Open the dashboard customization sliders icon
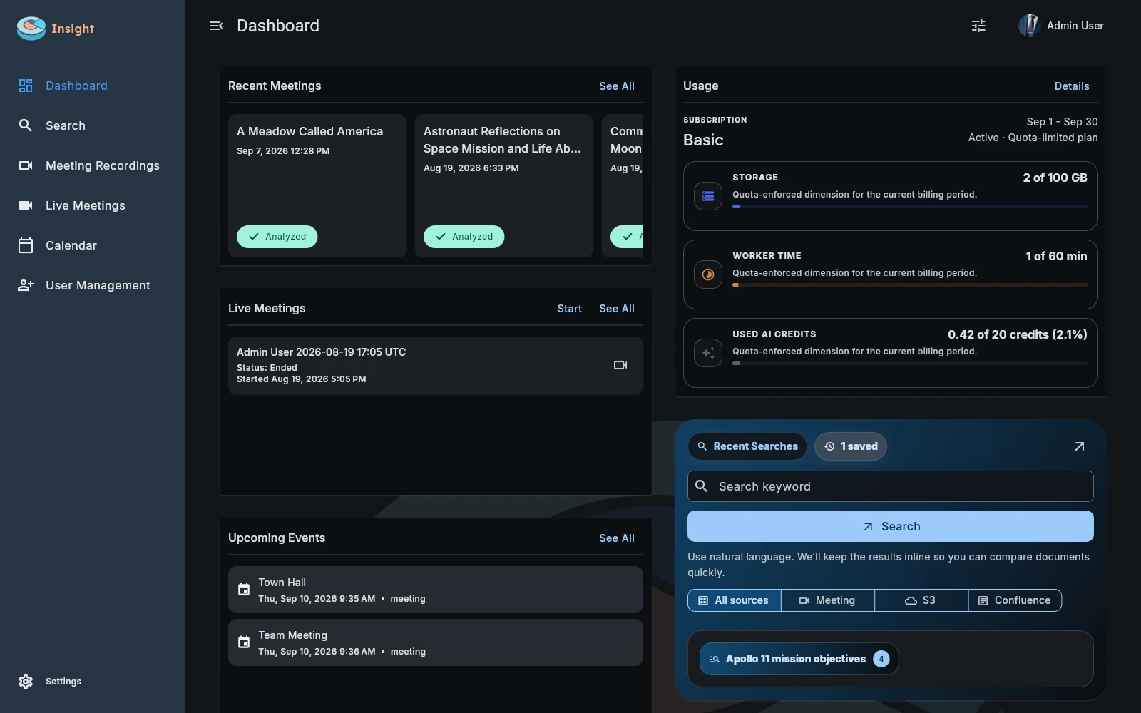The image size is (1141, 713). (x=978, y=26)
